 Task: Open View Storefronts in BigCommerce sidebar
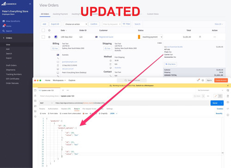click(x=13, y=21)
